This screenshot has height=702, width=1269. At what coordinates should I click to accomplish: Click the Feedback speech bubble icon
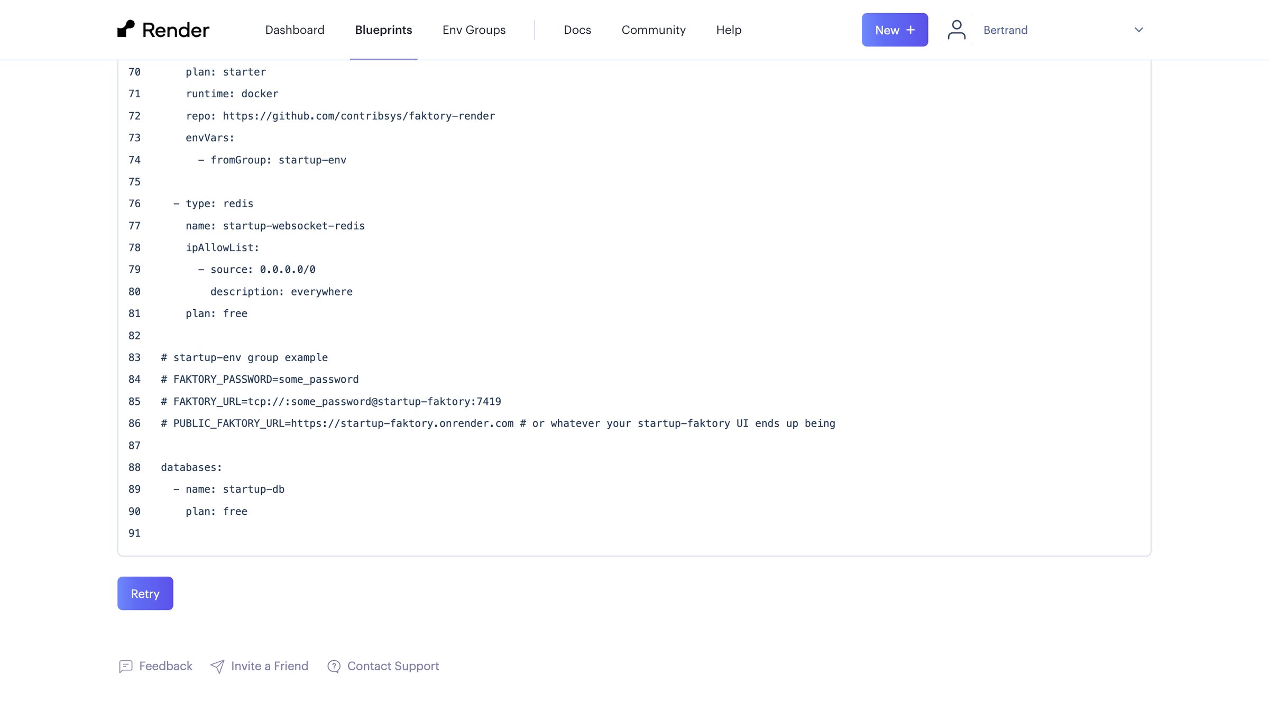click(x=125, y=666)
